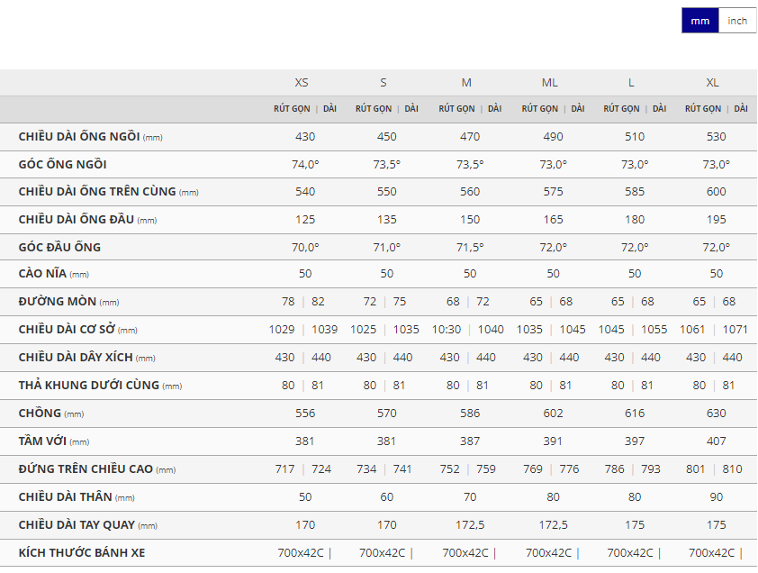Screen dimensions: 758x573
Task: Switch units to mm
Action: click(x=699, y=21)
